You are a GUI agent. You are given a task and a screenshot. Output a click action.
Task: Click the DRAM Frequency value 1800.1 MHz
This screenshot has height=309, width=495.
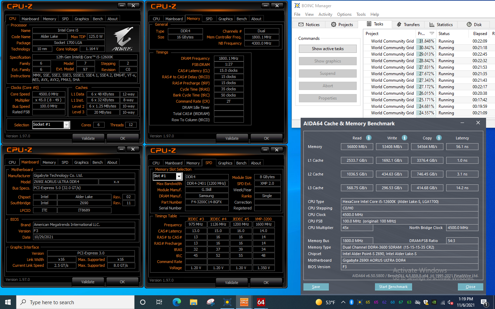229,58
